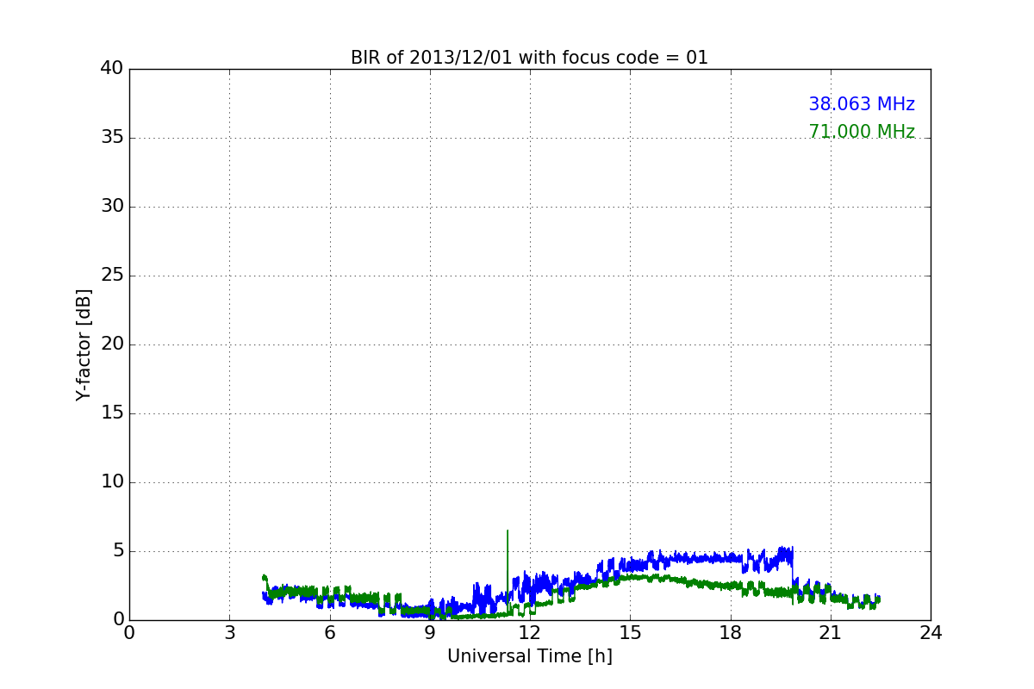Select the green 71.000 MHz legend label
Viewport: 1034px width, 689px height.
862,132
